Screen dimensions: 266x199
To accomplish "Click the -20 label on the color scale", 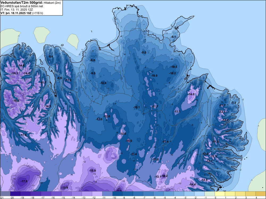I will coord(12,197).
